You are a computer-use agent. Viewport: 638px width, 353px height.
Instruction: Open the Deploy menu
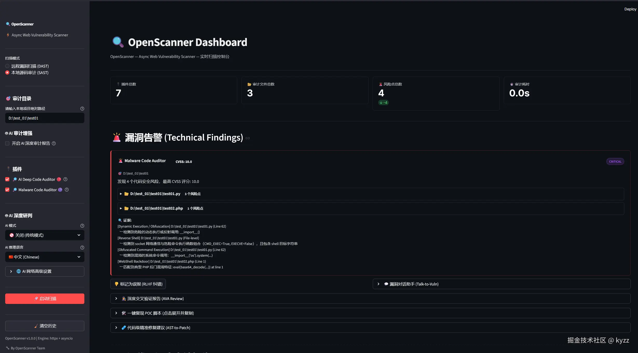(x=630, y=9)
